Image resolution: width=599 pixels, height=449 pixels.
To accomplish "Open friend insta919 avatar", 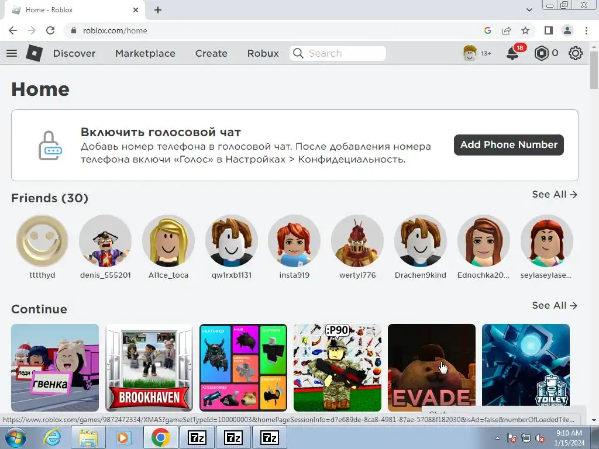I will 294,240.
